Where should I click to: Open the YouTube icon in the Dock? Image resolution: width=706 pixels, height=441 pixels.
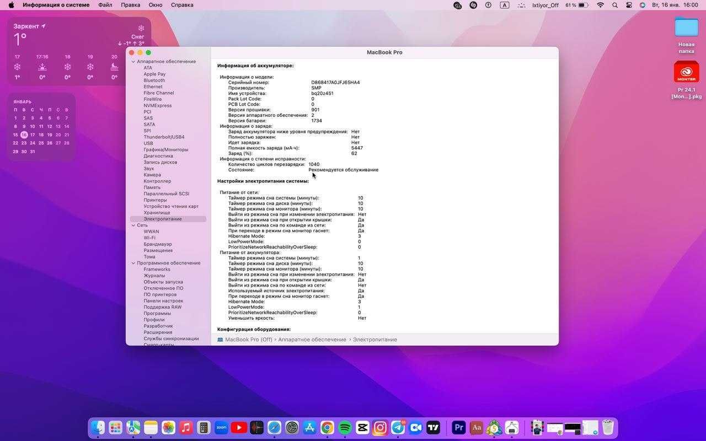(x=239, y=427)
